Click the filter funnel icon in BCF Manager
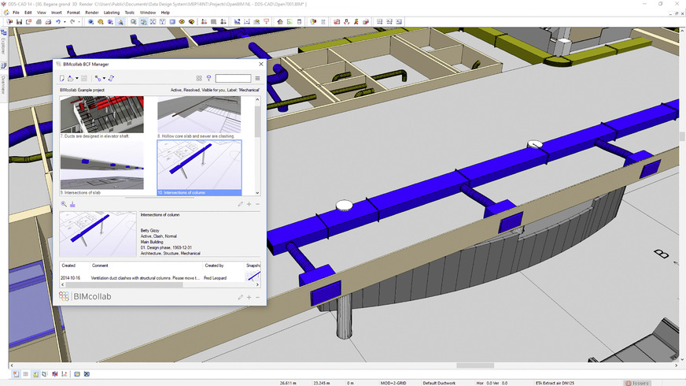The image size is (686, 386). click(208, 79)
